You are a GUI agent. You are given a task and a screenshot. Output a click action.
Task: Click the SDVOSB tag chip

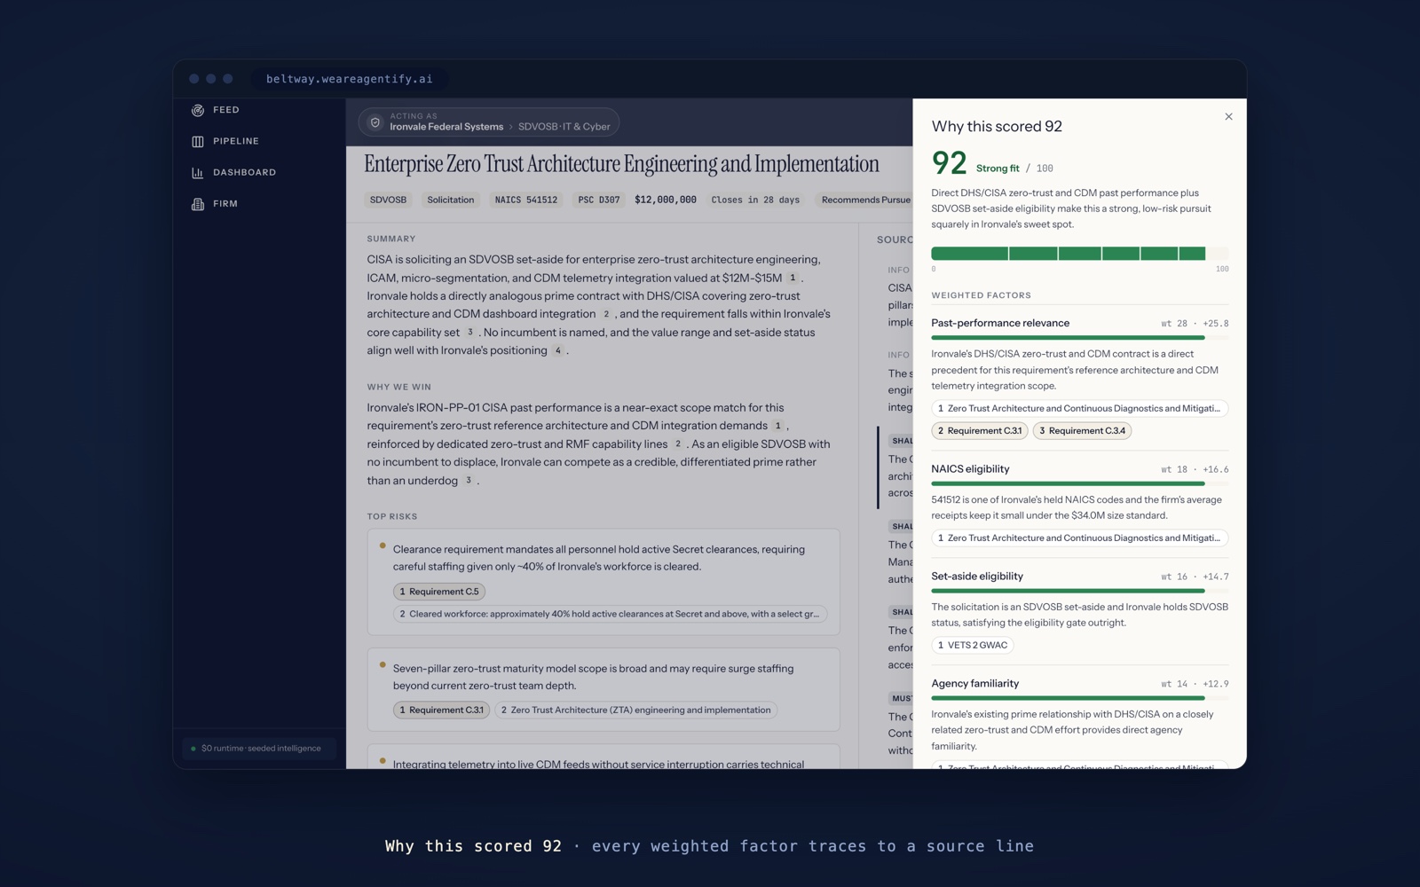click(388, 200)
